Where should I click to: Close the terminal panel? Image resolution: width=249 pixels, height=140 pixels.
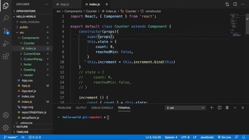click(243, 108)
